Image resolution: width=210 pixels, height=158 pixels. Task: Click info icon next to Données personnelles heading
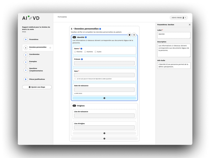click(x=100, y=29)
